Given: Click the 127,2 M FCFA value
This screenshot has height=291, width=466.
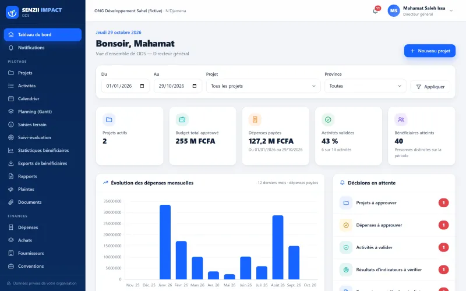Looking at the screenshot, I should coord(271,141).
